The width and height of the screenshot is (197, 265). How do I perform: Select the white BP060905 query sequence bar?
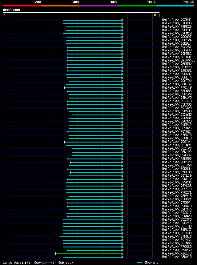tap(81, 13)
